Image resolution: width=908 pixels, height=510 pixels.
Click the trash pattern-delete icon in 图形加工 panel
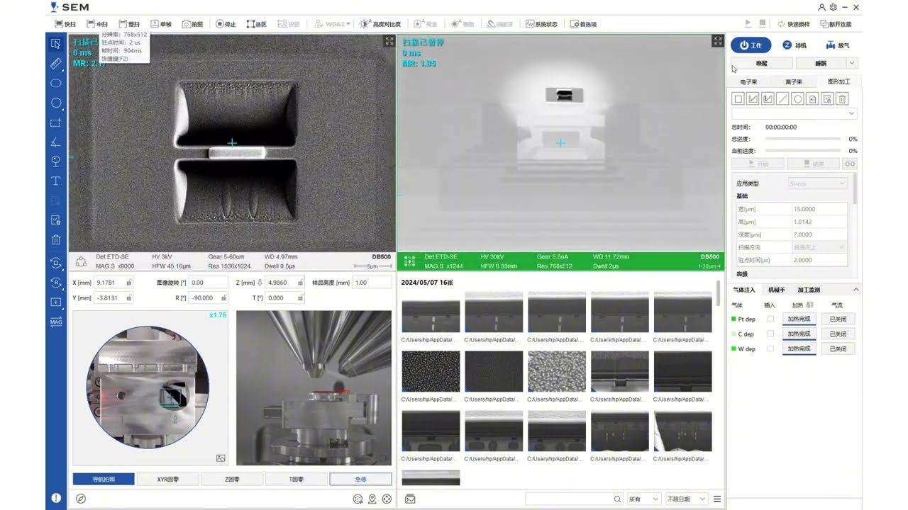point(842,98)
